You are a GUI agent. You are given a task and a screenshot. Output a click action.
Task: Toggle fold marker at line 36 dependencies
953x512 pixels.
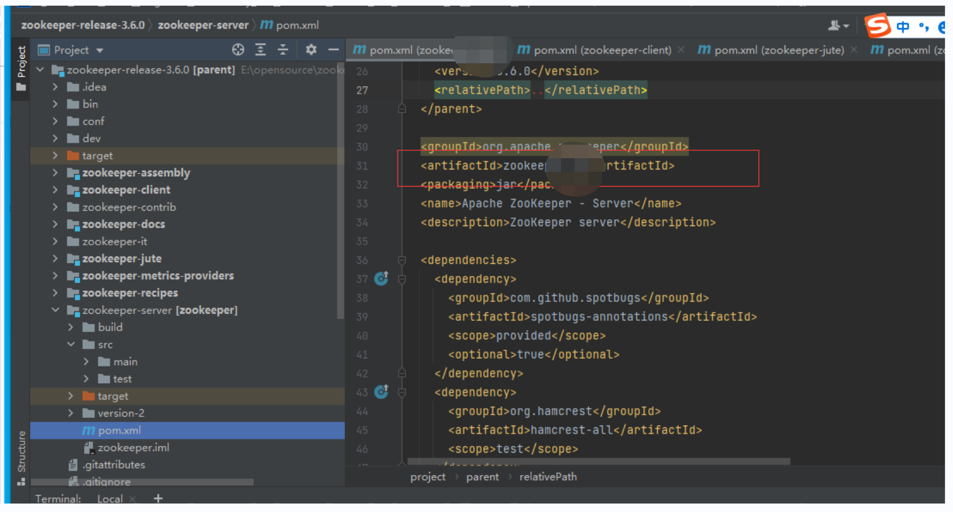pyautogui.click(x=402, y=260)
